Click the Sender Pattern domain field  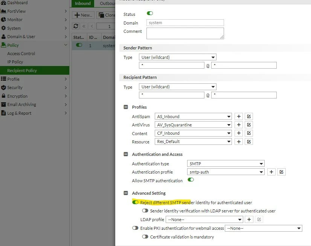(x=244, y=65)
